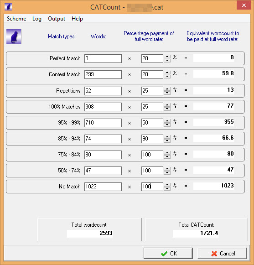Open the Log menu

coord(37,19)
